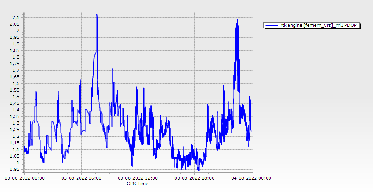
Task: Click the 'GPS Time' x-axis title
Action: coord(138,184)
